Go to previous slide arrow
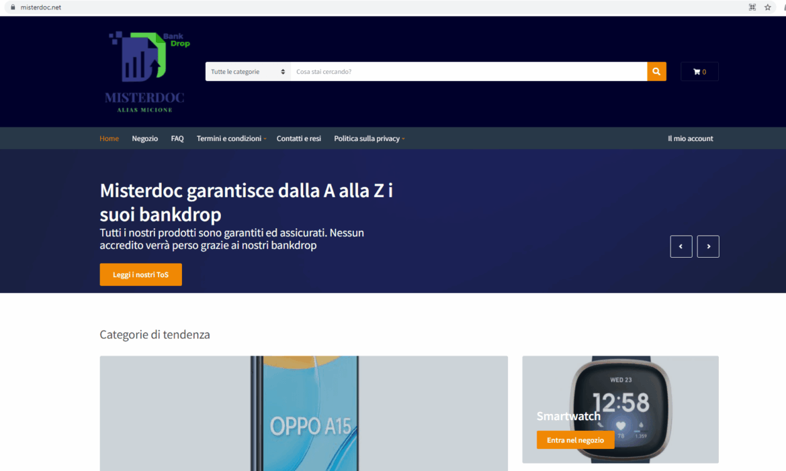 [x=681, y=246]
